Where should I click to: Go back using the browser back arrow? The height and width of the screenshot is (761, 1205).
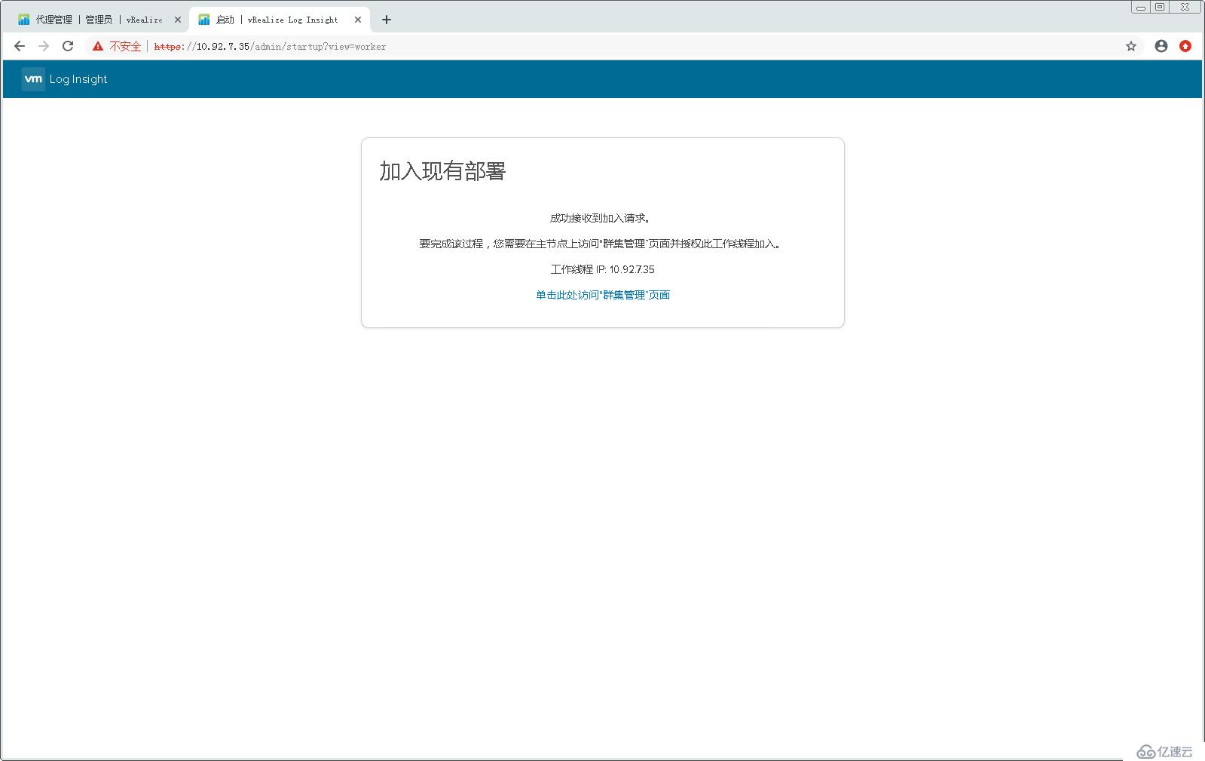click(20, 46)
